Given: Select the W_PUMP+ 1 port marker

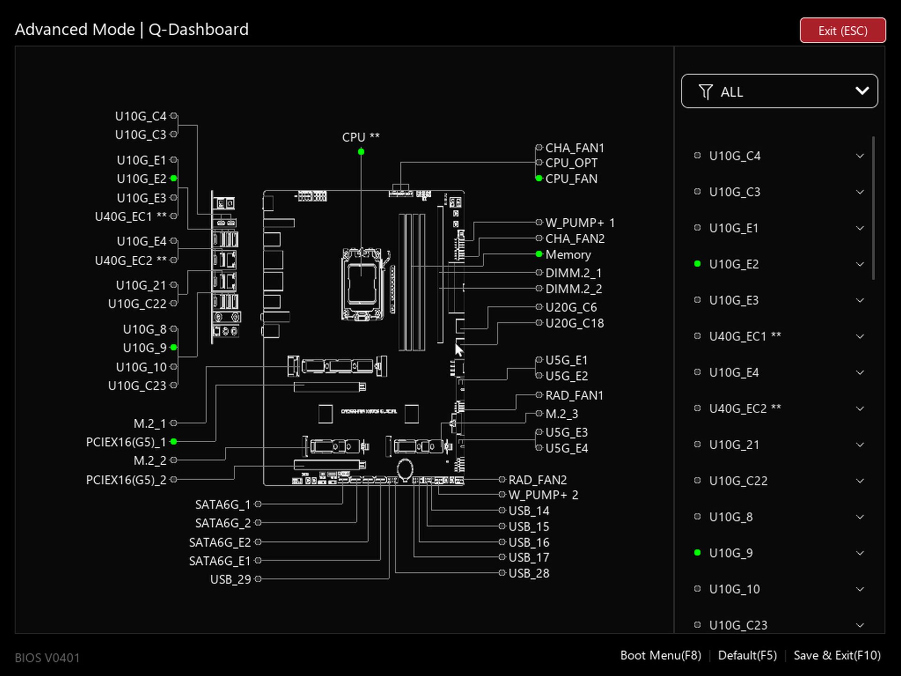Looking at the screenshot, I should [538, 223].
